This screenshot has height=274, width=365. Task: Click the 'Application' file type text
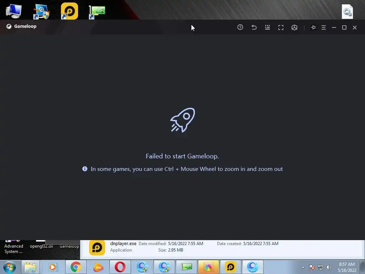tap(121, 250)
